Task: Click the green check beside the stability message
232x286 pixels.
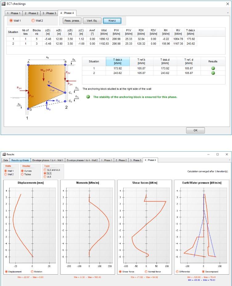Action: click(x=88, y=97)
